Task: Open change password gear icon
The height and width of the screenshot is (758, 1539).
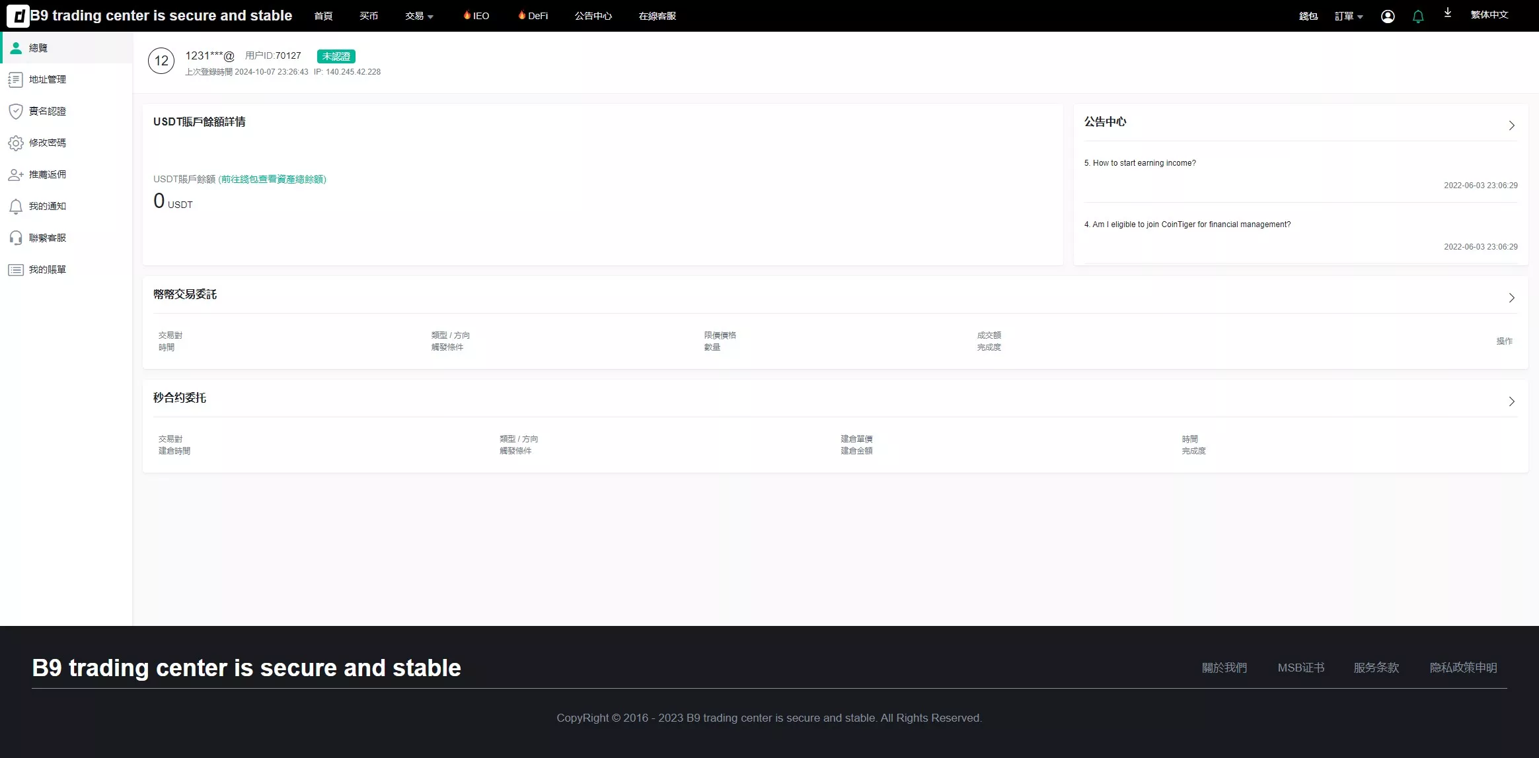Action: [15, 143]
